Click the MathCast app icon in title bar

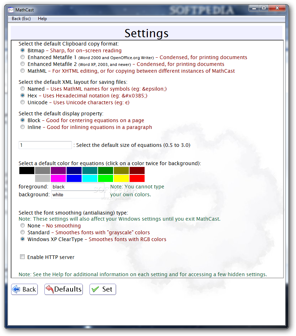click(x=11, y=10)
